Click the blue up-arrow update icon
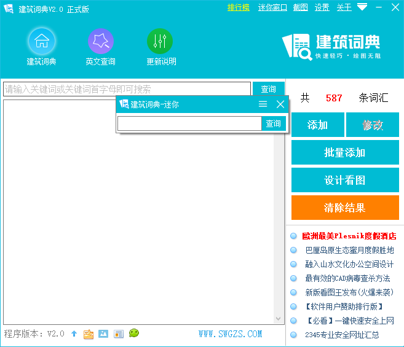Image resolution: width=404 pixels, height=347 pixels. pyautogui.click(x=74, y=333)
